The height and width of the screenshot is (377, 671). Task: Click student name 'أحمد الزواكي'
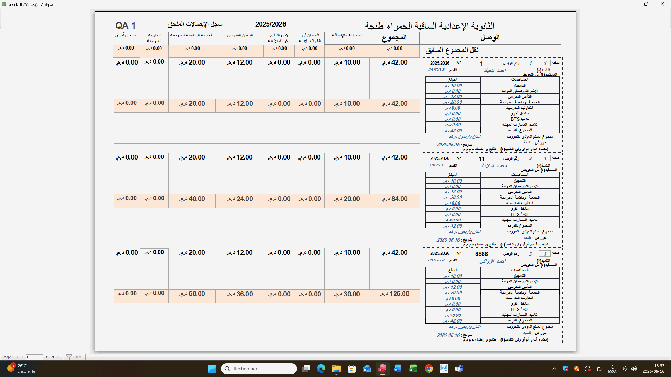pos(493,261)
